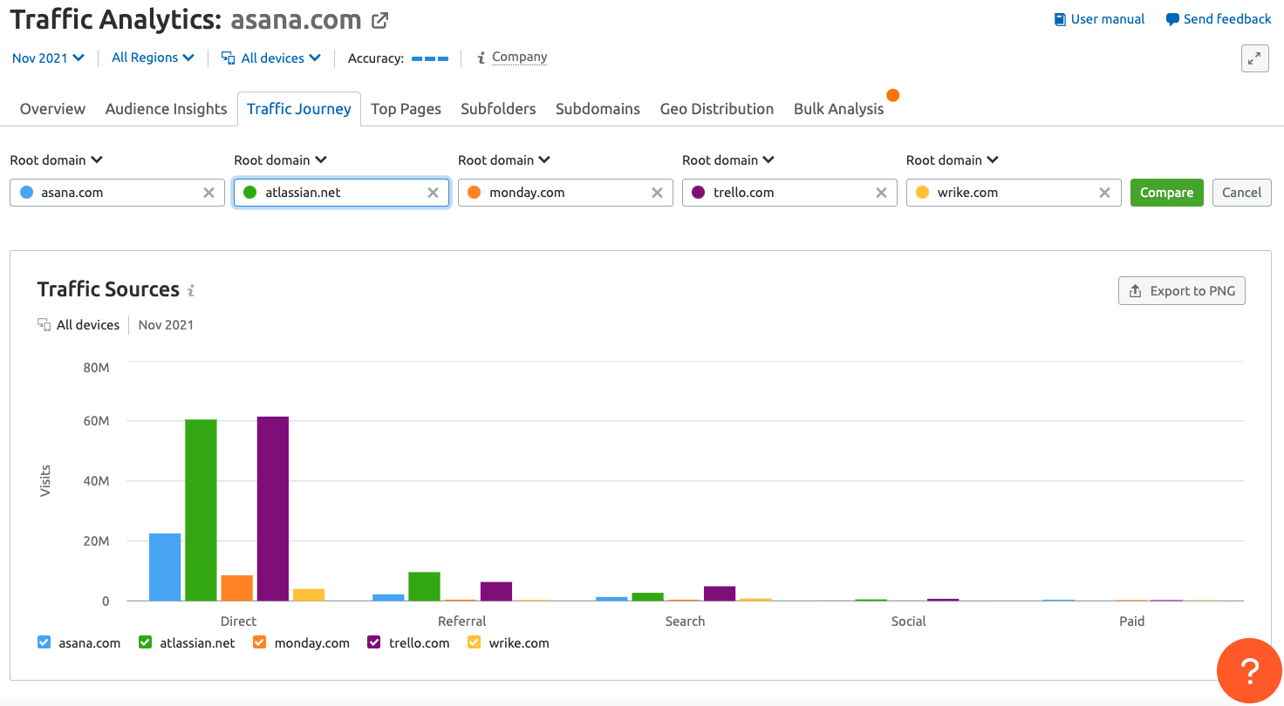Switch to the Top Pages tab
The height and width of the screenshot is (706, 1284).
(x=406, y=109)
